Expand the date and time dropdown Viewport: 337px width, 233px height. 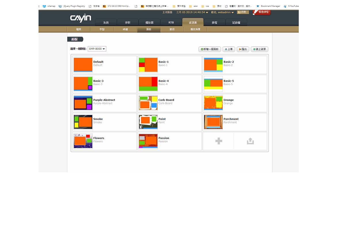[192, 12]
